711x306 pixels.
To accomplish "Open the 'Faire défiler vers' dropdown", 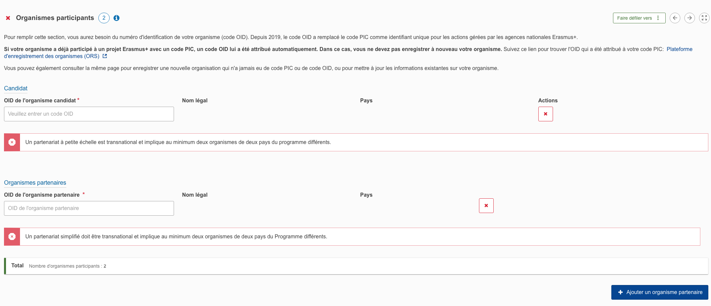I will (639, 18).
